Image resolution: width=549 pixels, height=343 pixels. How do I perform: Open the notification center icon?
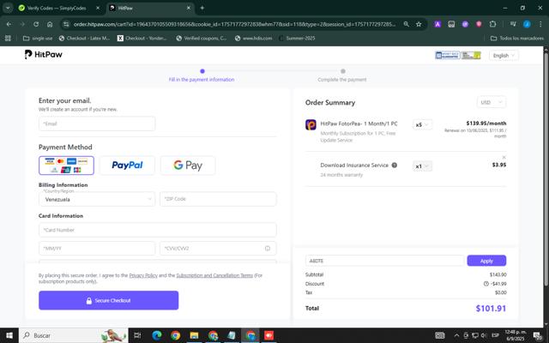(x=538, y=335)
